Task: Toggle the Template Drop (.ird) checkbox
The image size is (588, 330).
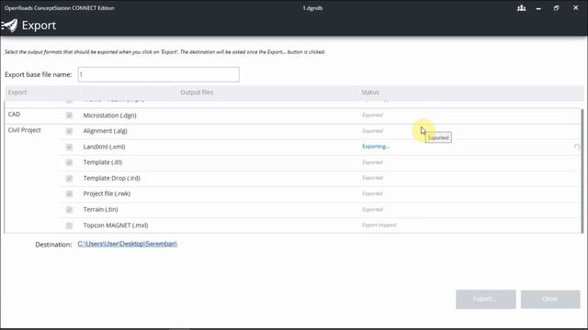Action: pos(69,178)
